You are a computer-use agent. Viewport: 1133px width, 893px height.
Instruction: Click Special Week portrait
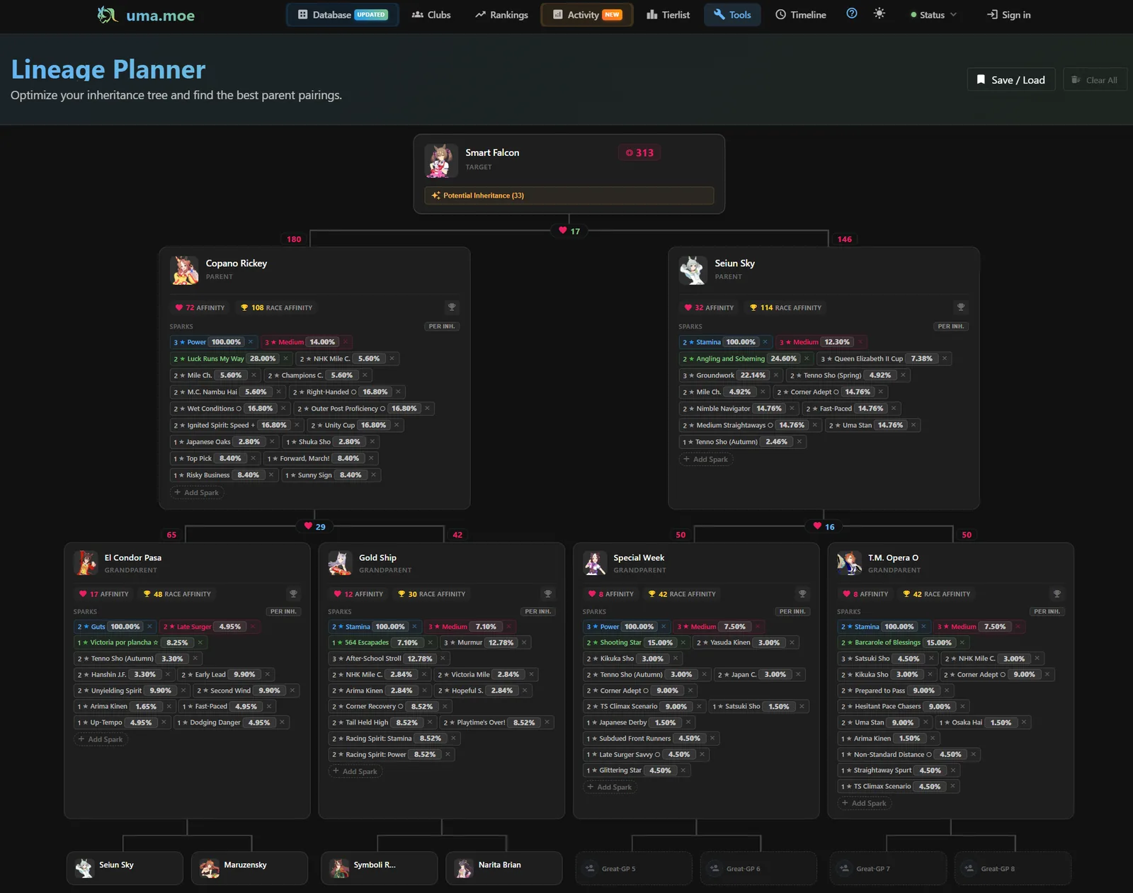coord(595,563)
